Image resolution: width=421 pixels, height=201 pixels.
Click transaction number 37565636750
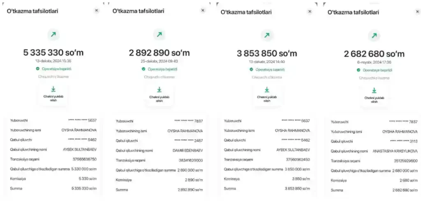(84, 159)
